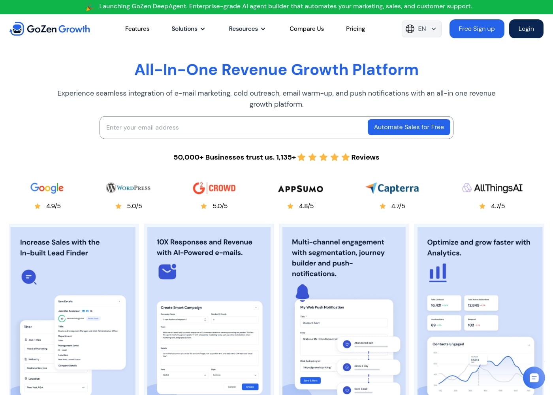Open the chat support bubble
Image resolution: width=553 pixels, height=395 pixels.
coord(534,378)
